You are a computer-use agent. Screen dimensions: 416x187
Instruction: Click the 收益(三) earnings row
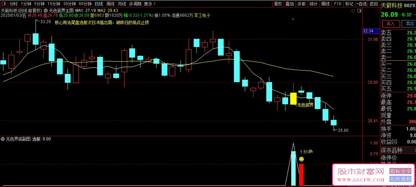tap(398, 141)
